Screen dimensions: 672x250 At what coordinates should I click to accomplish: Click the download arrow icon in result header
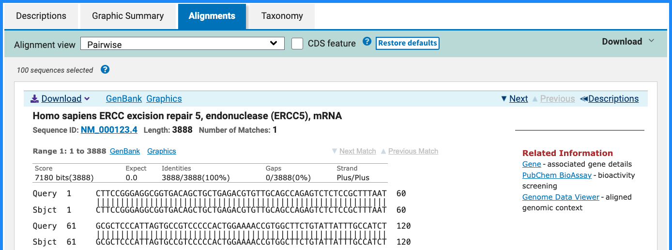click(34, 99)
